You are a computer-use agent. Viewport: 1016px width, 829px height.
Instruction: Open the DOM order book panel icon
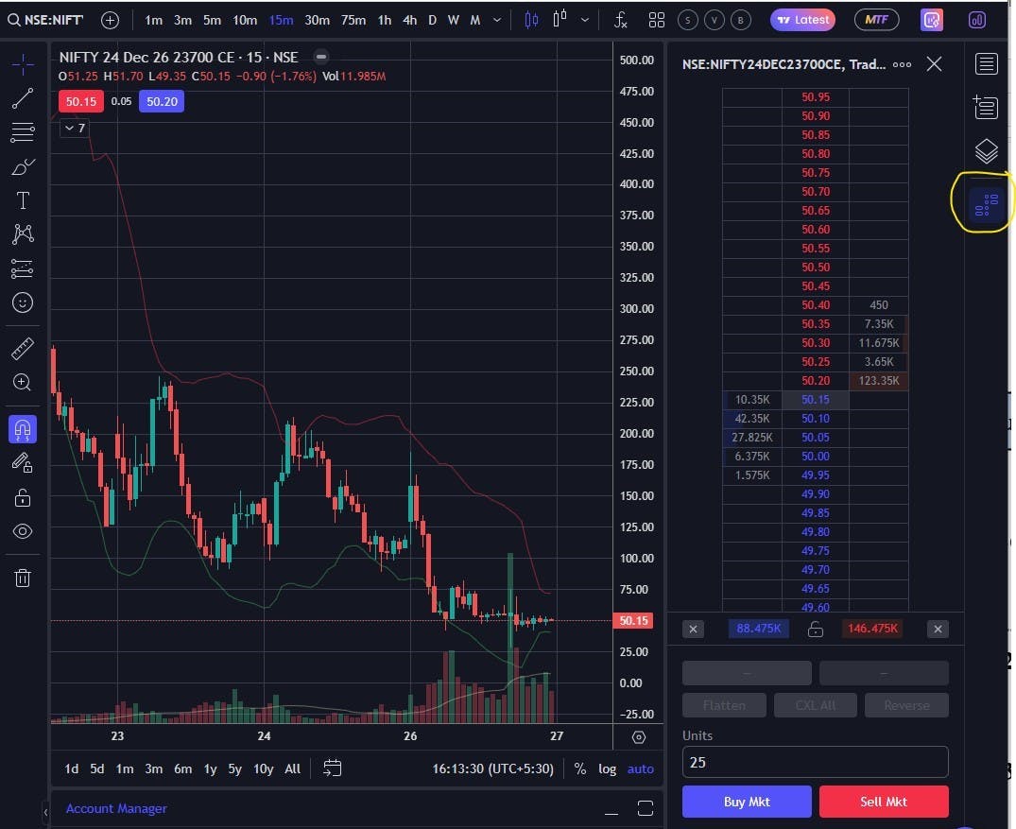[x=986, y=204]
